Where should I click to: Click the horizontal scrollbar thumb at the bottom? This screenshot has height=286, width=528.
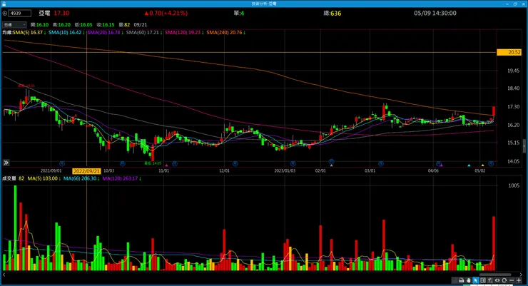[x=495, y=275]
